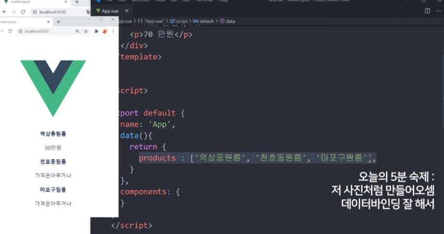
Task: Click back arrow in the rear Chrome window
Action: point(4,12)
